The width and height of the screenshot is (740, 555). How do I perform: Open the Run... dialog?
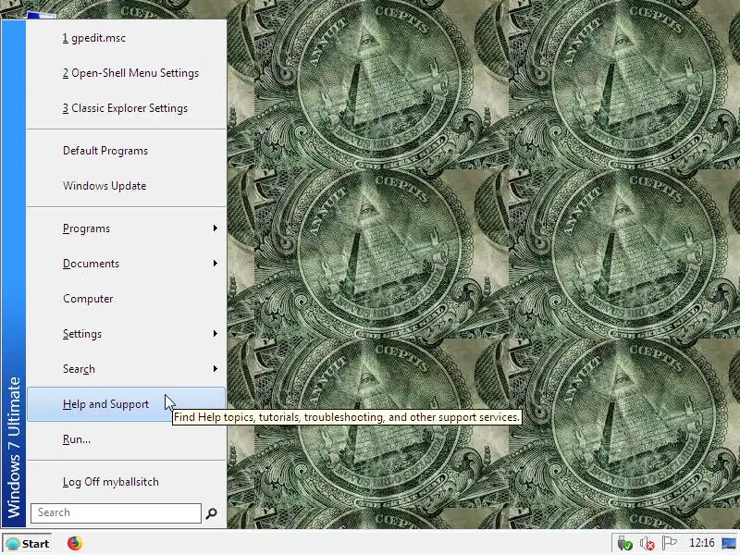click(127, 439)
